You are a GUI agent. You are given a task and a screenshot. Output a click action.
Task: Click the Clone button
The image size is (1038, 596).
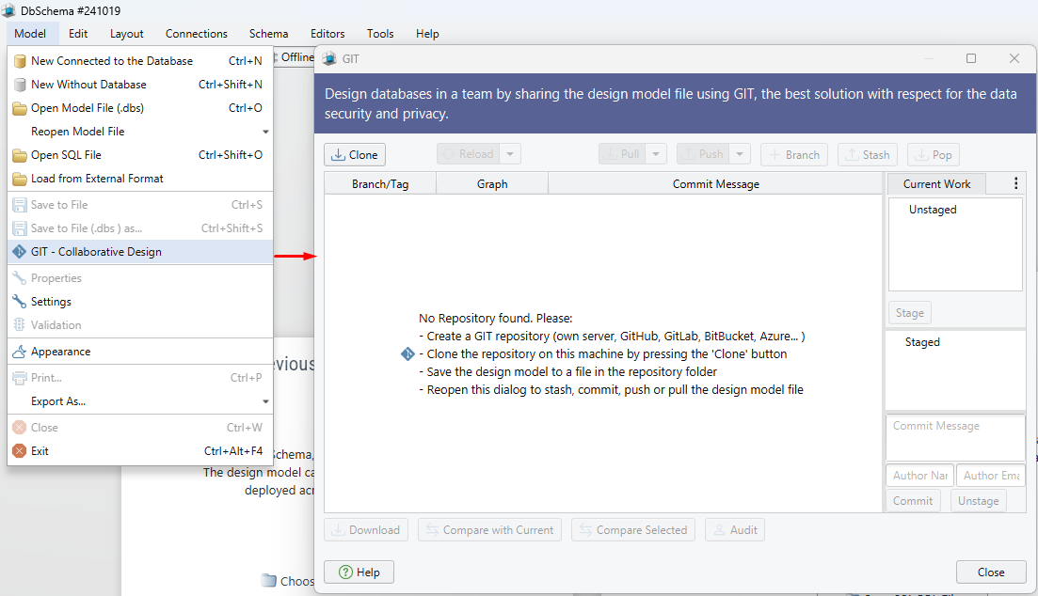(x=355, y=155)
